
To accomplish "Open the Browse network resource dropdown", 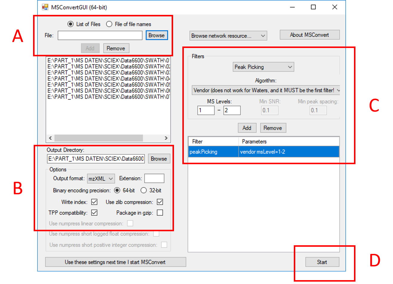I will [x=228, y=36].
